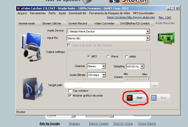Open the Perfis menu

coord(52,13)
